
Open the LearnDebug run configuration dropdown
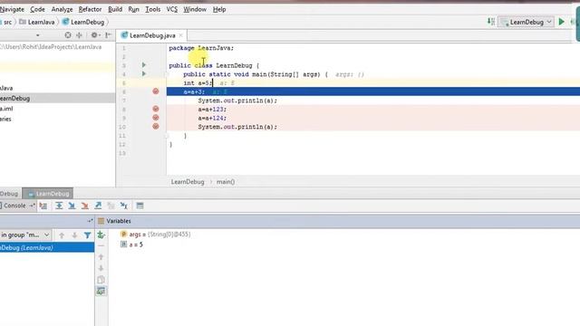pos(526,22)
